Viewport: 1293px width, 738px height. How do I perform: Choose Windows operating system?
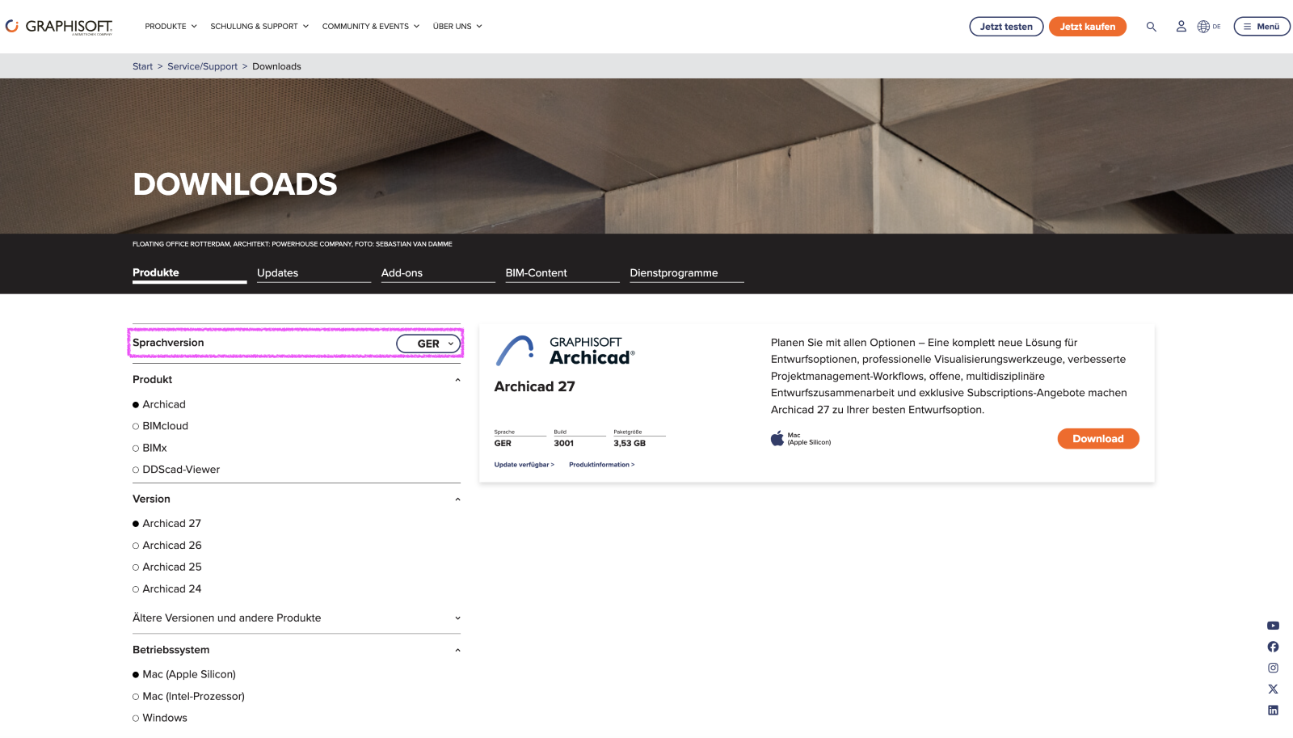pyautogui.click(x=160, y=718)
